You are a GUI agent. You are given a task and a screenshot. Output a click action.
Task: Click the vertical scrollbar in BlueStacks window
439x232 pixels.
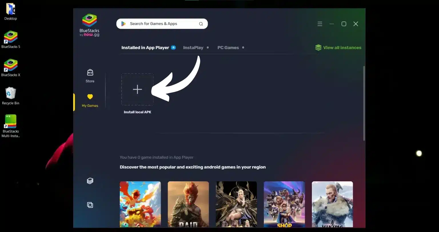click(364, 103)
